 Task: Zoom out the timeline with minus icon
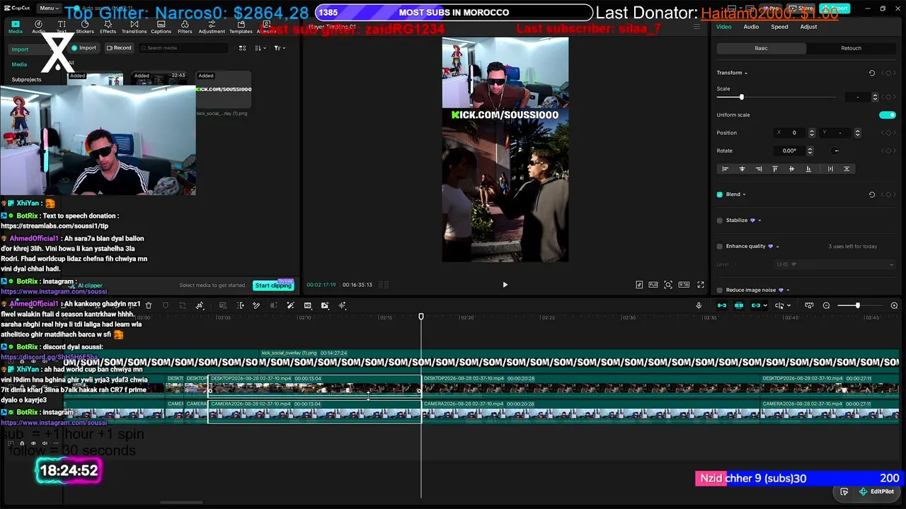[826, 305]
